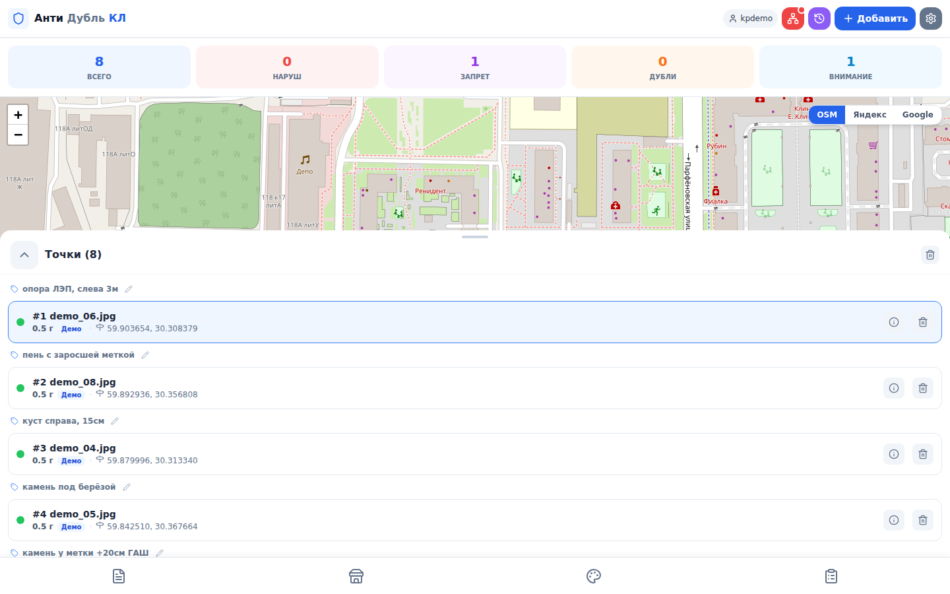
Task: Filter by НАРУШ 0 card
Action: click(287, 67)
